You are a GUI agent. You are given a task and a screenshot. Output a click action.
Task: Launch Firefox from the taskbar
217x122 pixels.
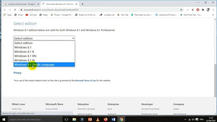105,119
